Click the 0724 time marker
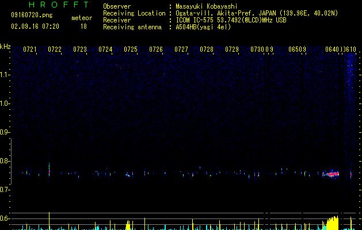Viewport: 362px width, 230px height. tap(105, 49)
